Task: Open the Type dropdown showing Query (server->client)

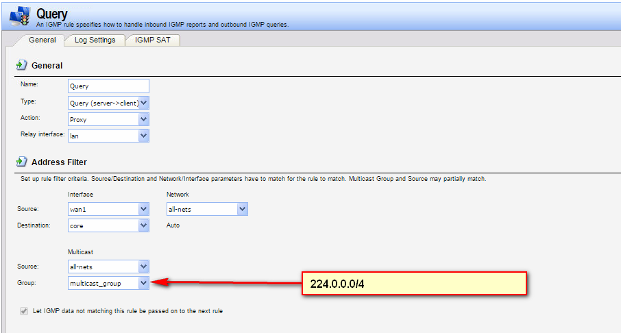Action: coord(108,103)
